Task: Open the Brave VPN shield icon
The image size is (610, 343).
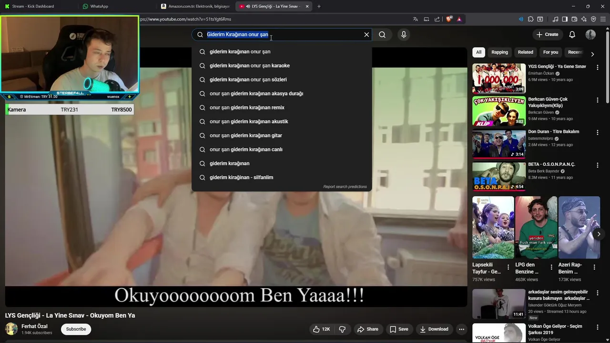Action: click(x=593, y=19)
